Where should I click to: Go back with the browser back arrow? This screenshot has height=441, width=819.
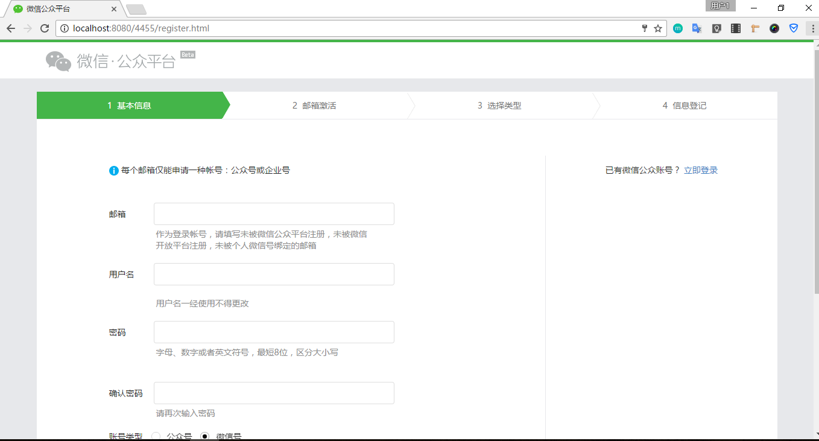click(x=10, y=28)
